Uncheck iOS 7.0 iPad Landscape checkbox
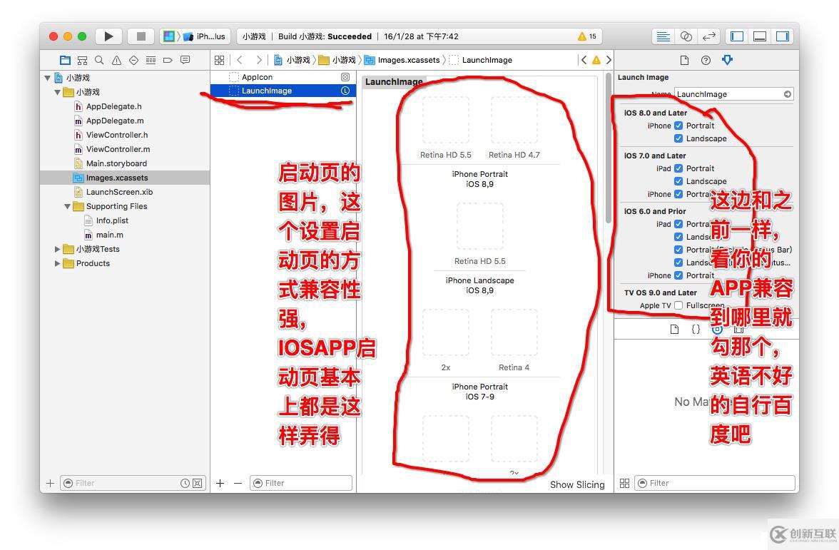Screen dimensions: 839x550 coord(678,181)
